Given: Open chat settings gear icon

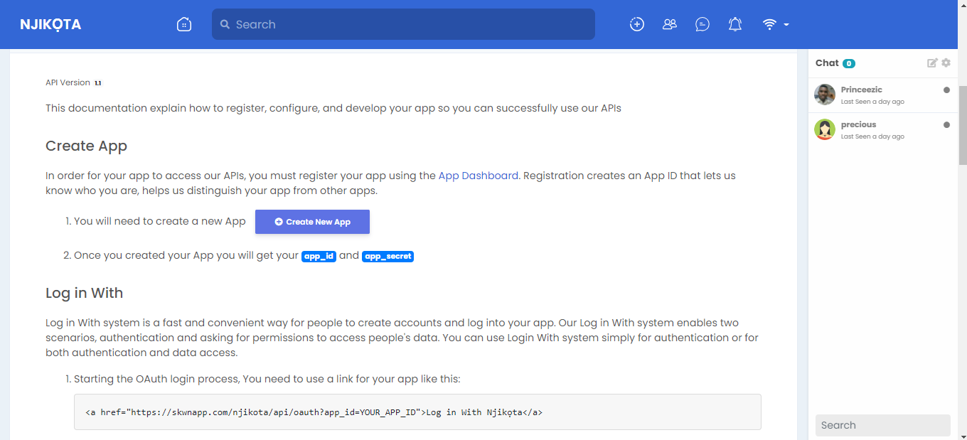Looking at the screenshot, I should (x=946, y=63).
